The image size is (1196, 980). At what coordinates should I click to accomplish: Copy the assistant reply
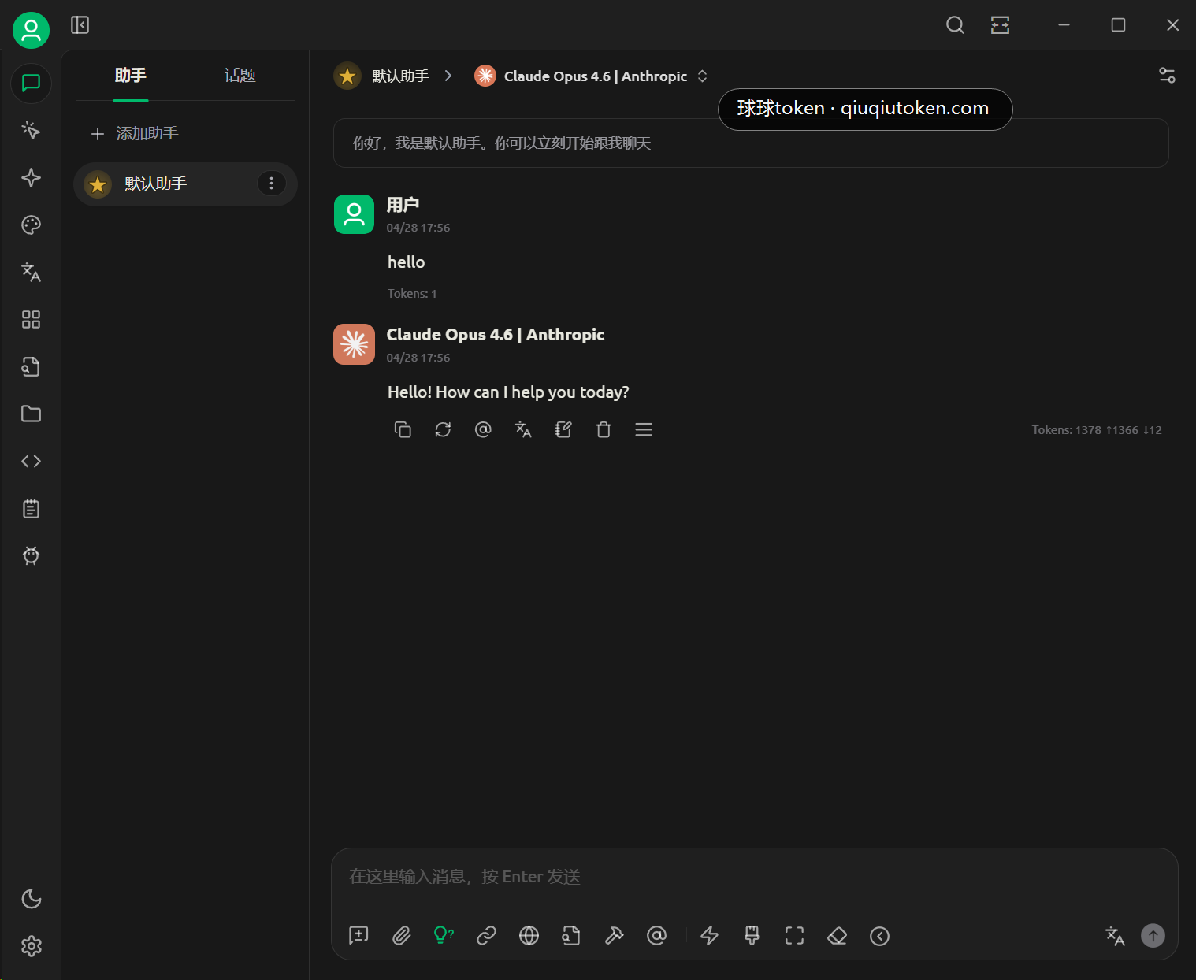click(403, 429)
